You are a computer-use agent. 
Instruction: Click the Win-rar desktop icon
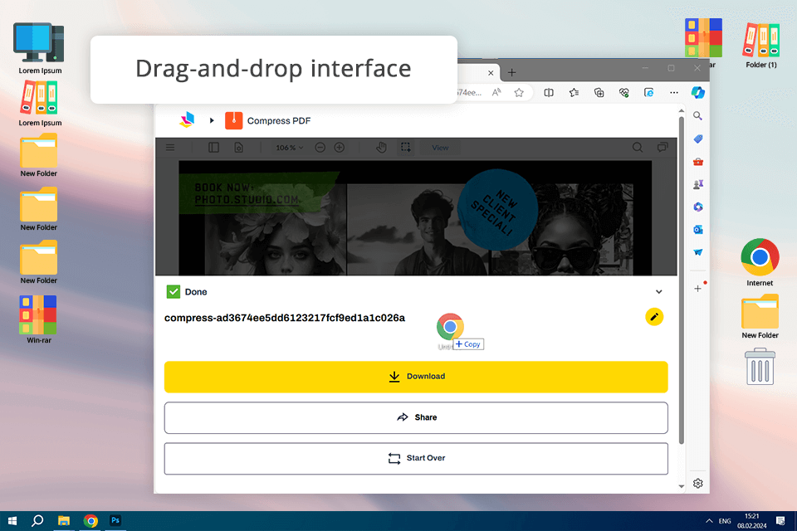click(x=39, y=319)
